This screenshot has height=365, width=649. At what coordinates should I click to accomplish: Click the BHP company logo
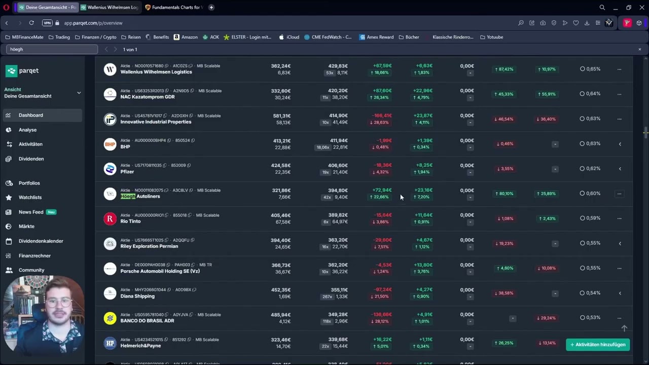110,144
